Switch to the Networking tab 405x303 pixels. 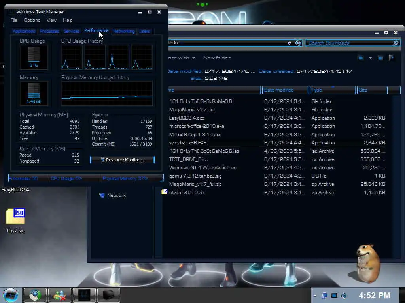(x=124, y=31)
